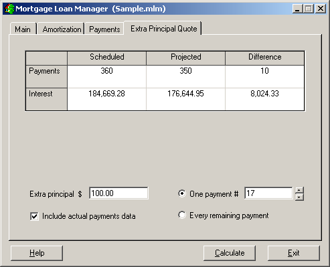This screenshot has height=267, width=330.
Task: Close the Mortgage Loan Manager window
Action: click(321, 9)
